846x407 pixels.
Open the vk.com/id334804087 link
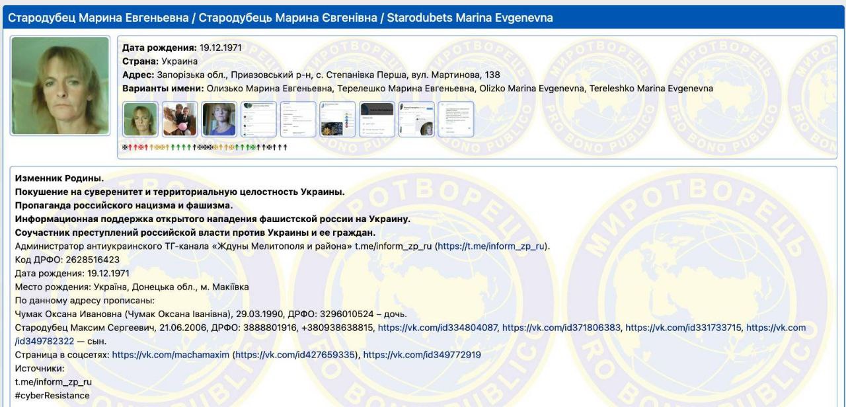click(x=438, y=328)
